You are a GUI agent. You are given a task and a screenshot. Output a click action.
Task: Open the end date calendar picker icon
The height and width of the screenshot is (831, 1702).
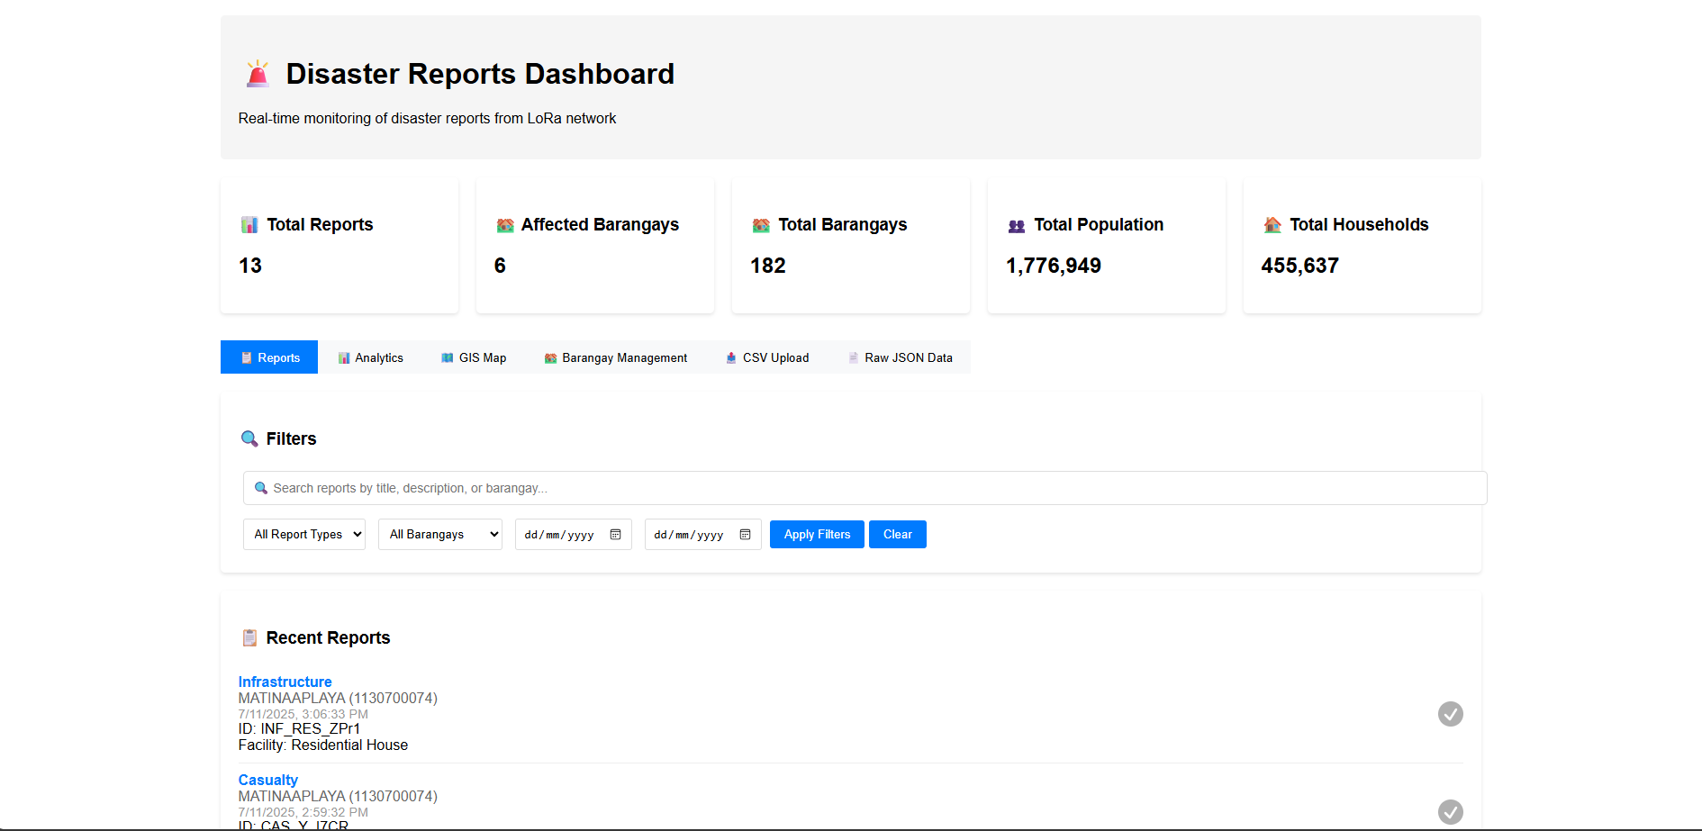tap(746, 535)
